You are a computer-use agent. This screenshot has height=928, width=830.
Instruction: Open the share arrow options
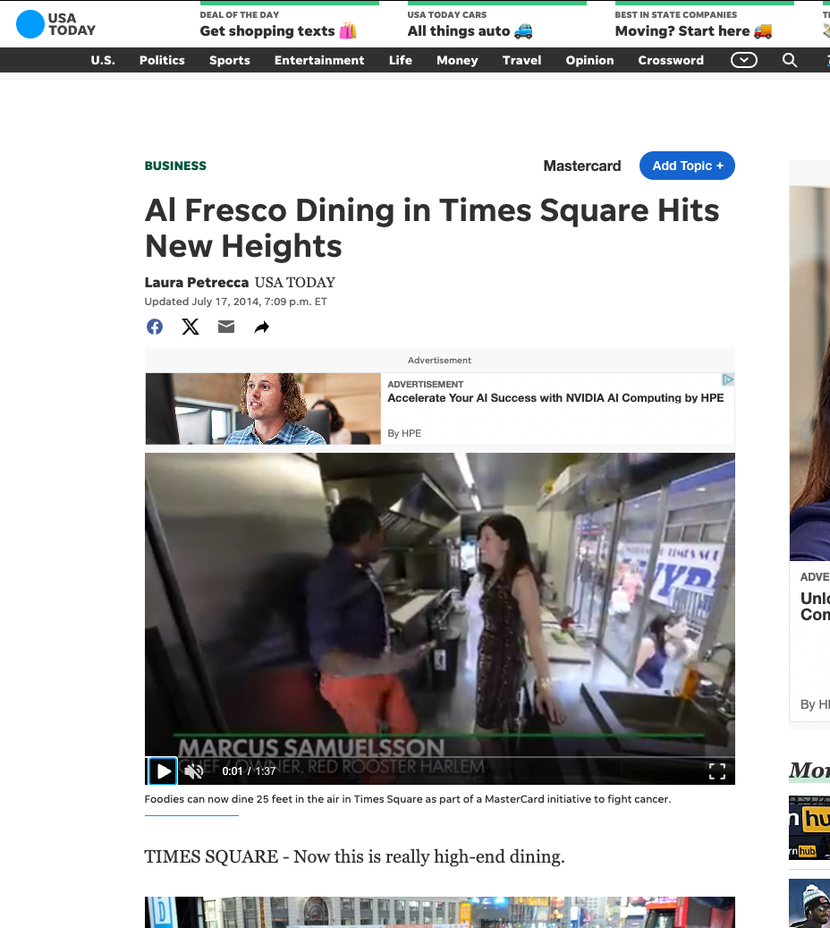click(261, 328)
